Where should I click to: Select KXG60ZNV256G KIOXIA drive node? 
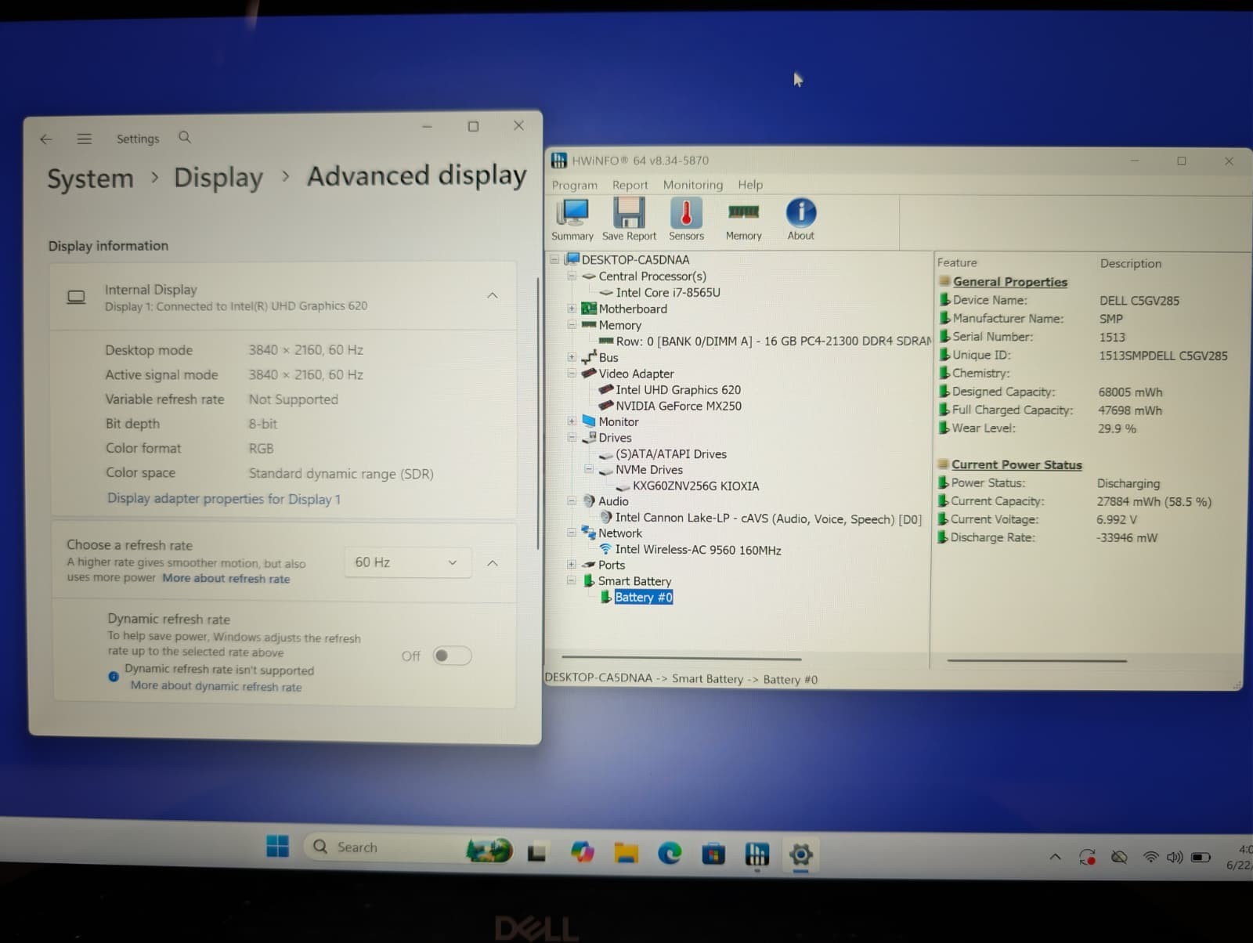(695, 486)
